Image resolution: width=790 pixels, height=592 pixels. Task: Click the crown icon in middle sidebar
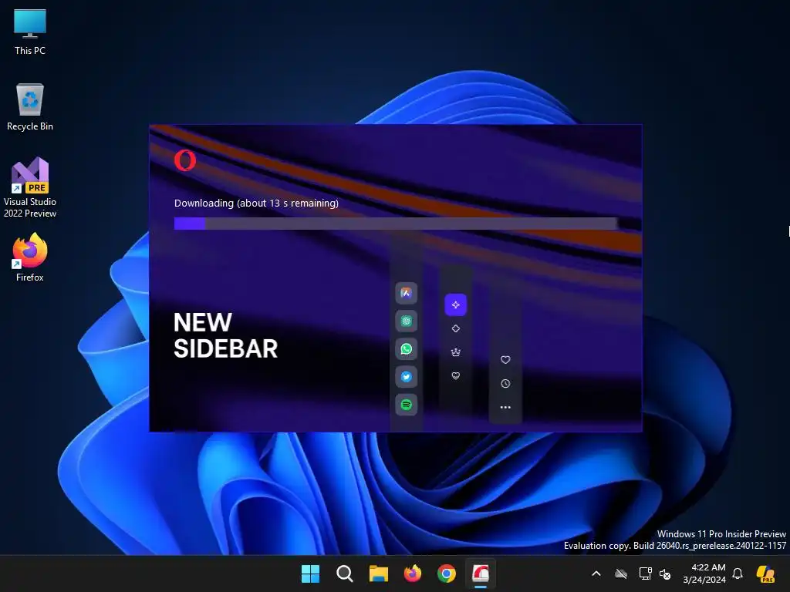click(x=455, y=352)
